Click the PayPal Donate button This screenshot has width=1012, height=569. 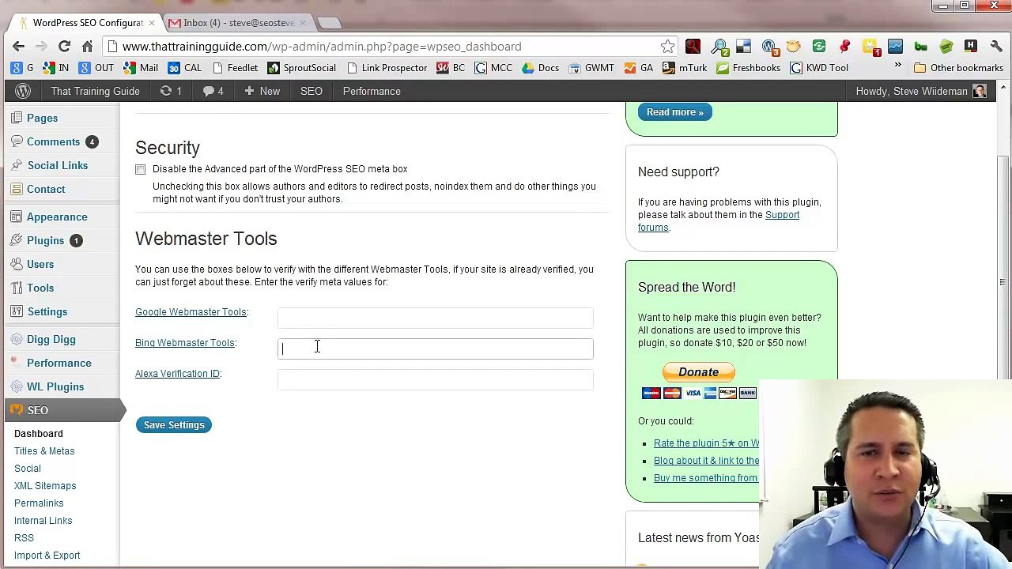[x=699, y=372]
